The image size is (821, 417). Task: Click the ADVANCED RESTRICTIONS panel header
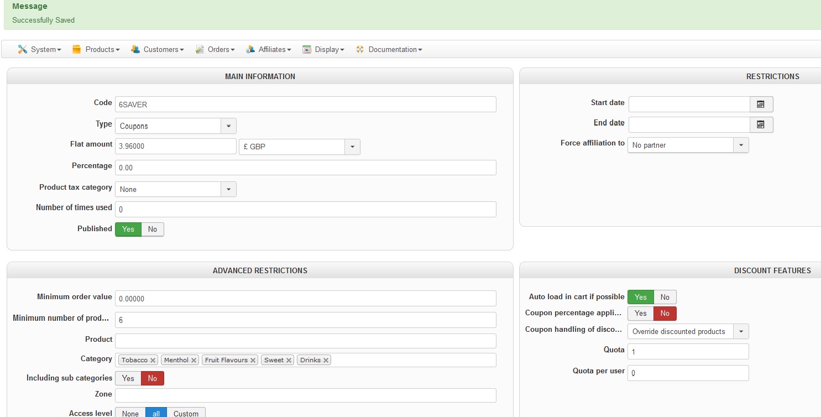click(260, 270)
